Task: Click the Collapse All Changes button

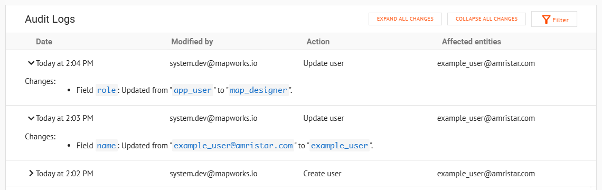Action: tap(486, 19)
